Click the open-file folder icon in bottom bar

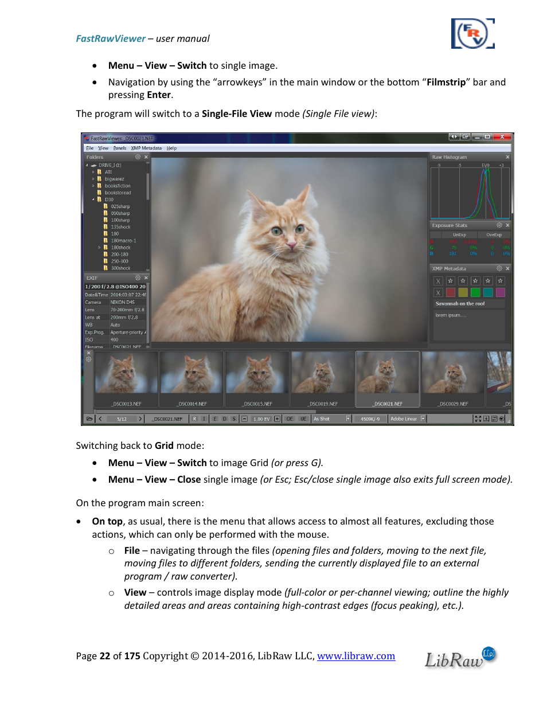(x=89, y=418)
